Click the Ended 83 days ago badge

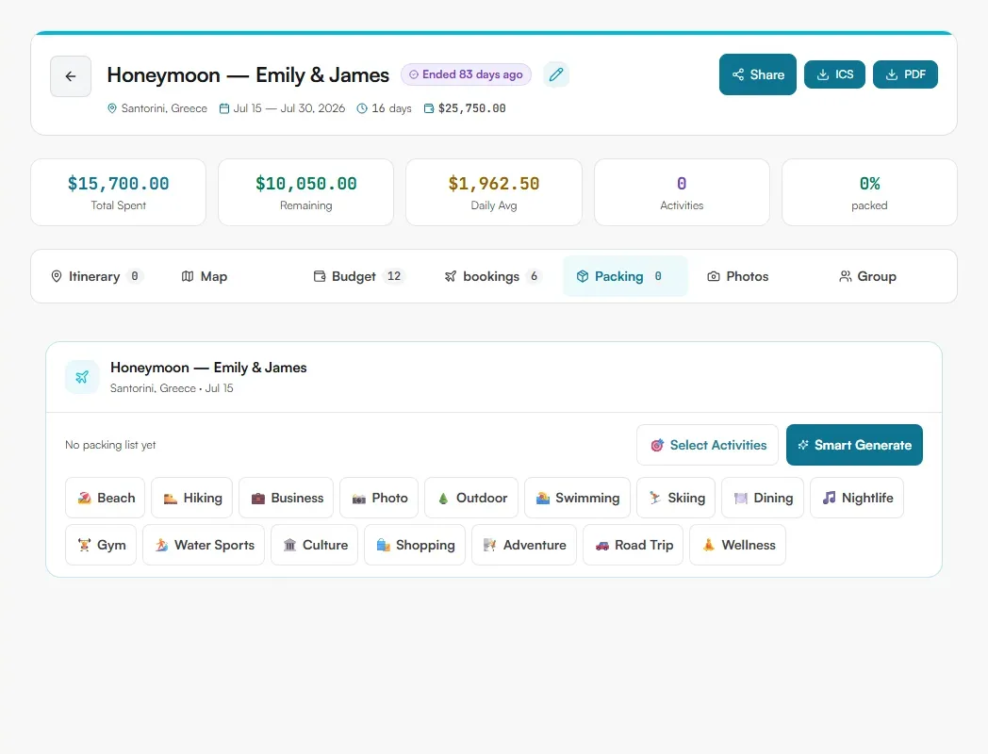pos(467,74)
